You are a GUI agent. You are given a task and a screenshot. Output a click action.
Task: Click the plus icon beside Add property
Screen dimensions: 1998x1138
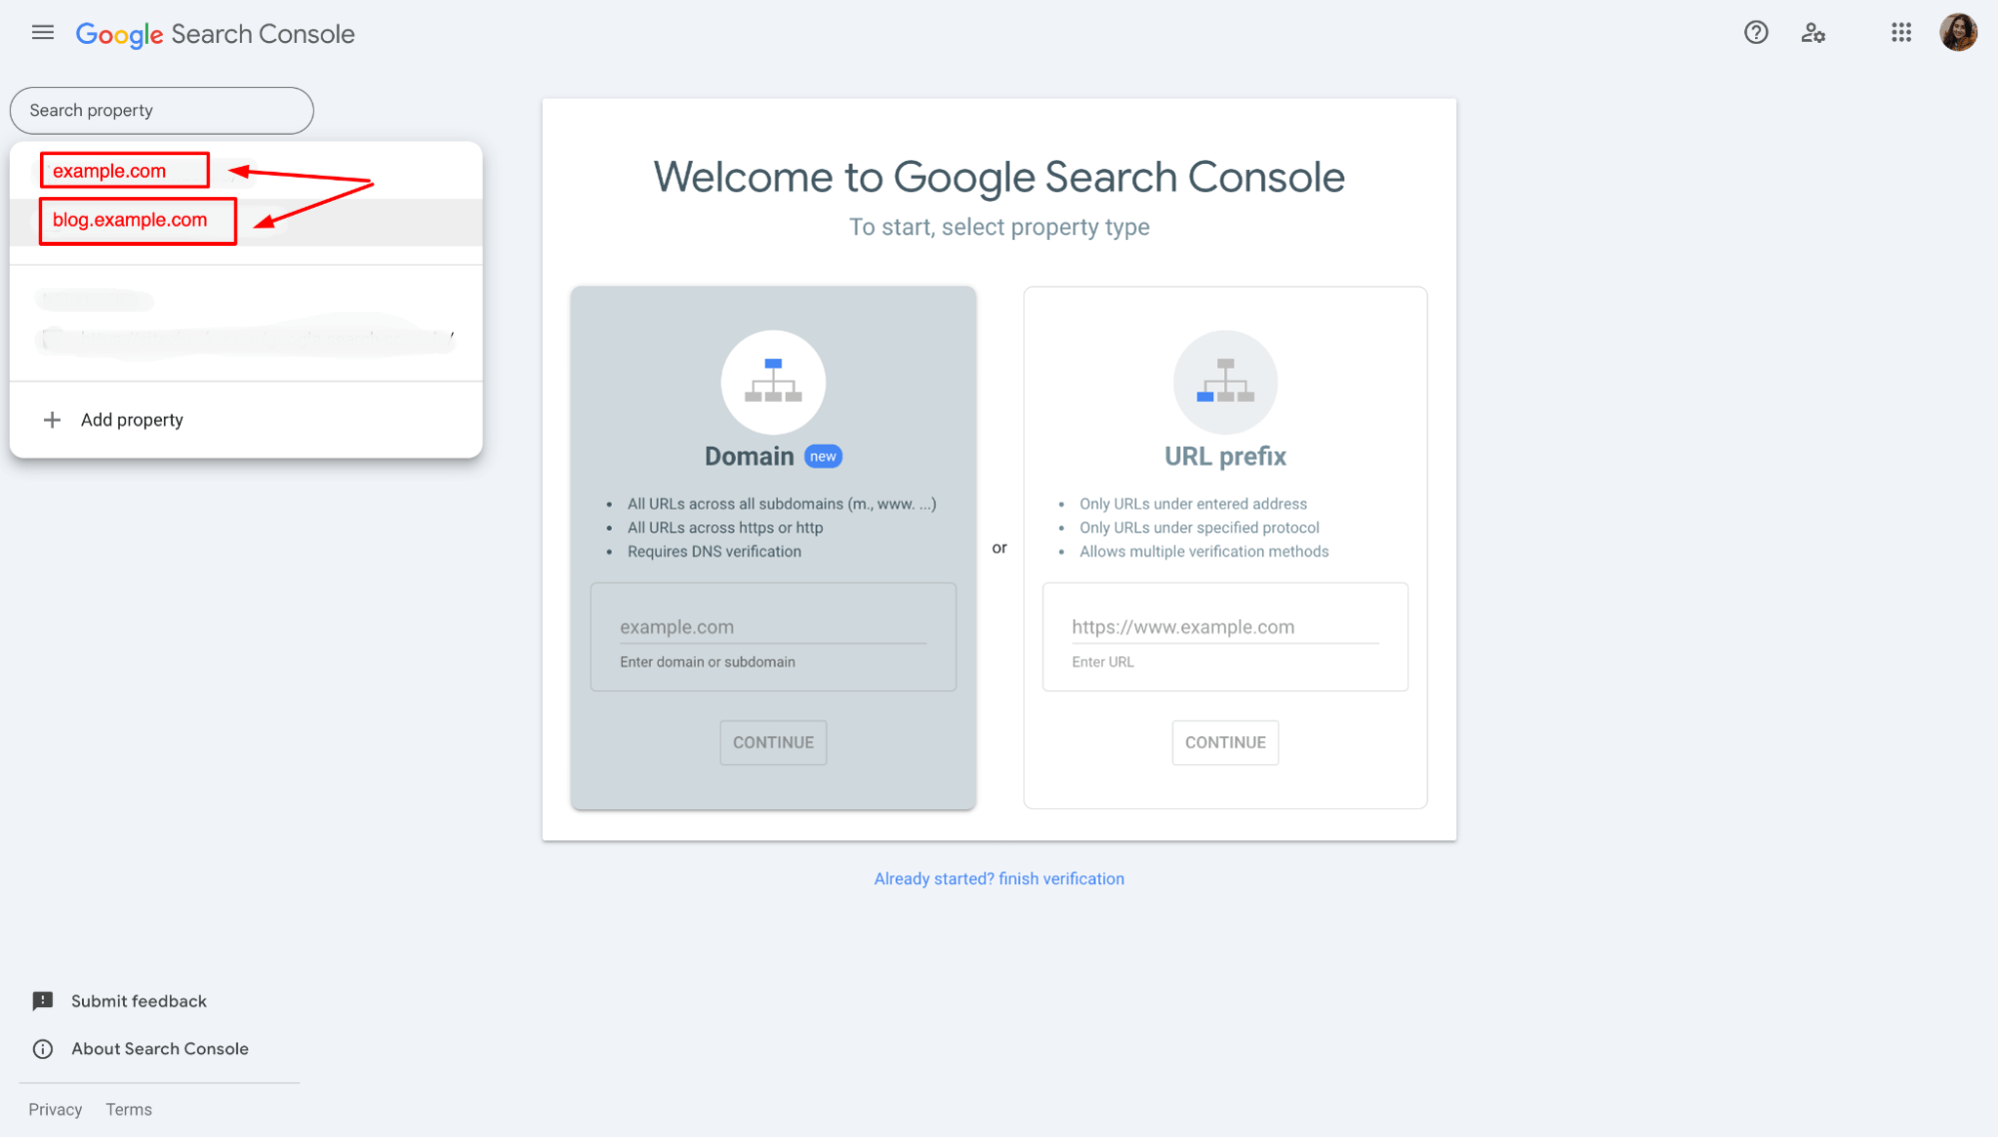pyautogui.click(x=52, y=420)
